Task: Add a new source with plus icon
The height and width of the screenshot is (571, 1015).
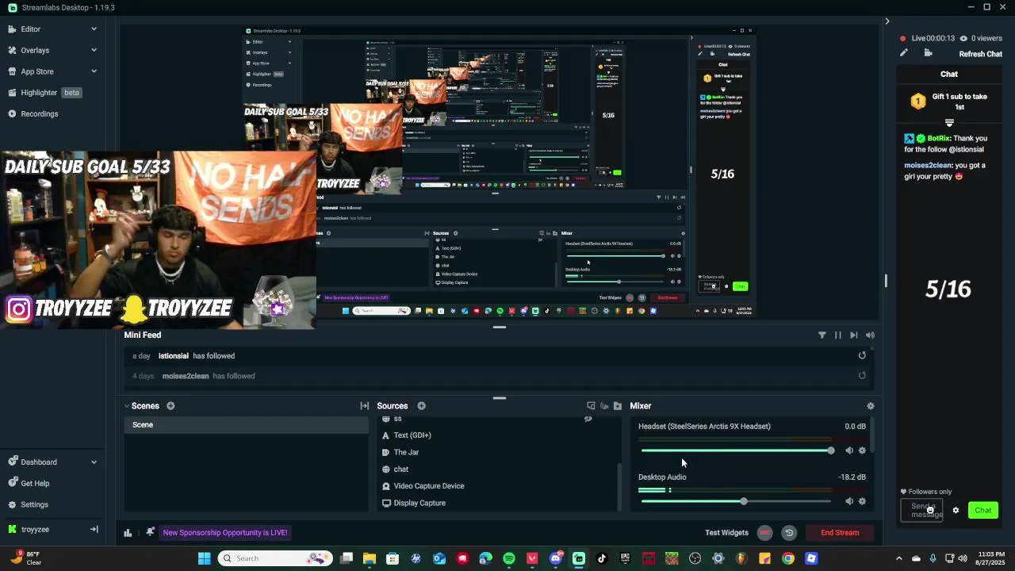Action: pyautogui.click(x=421, y=406)
